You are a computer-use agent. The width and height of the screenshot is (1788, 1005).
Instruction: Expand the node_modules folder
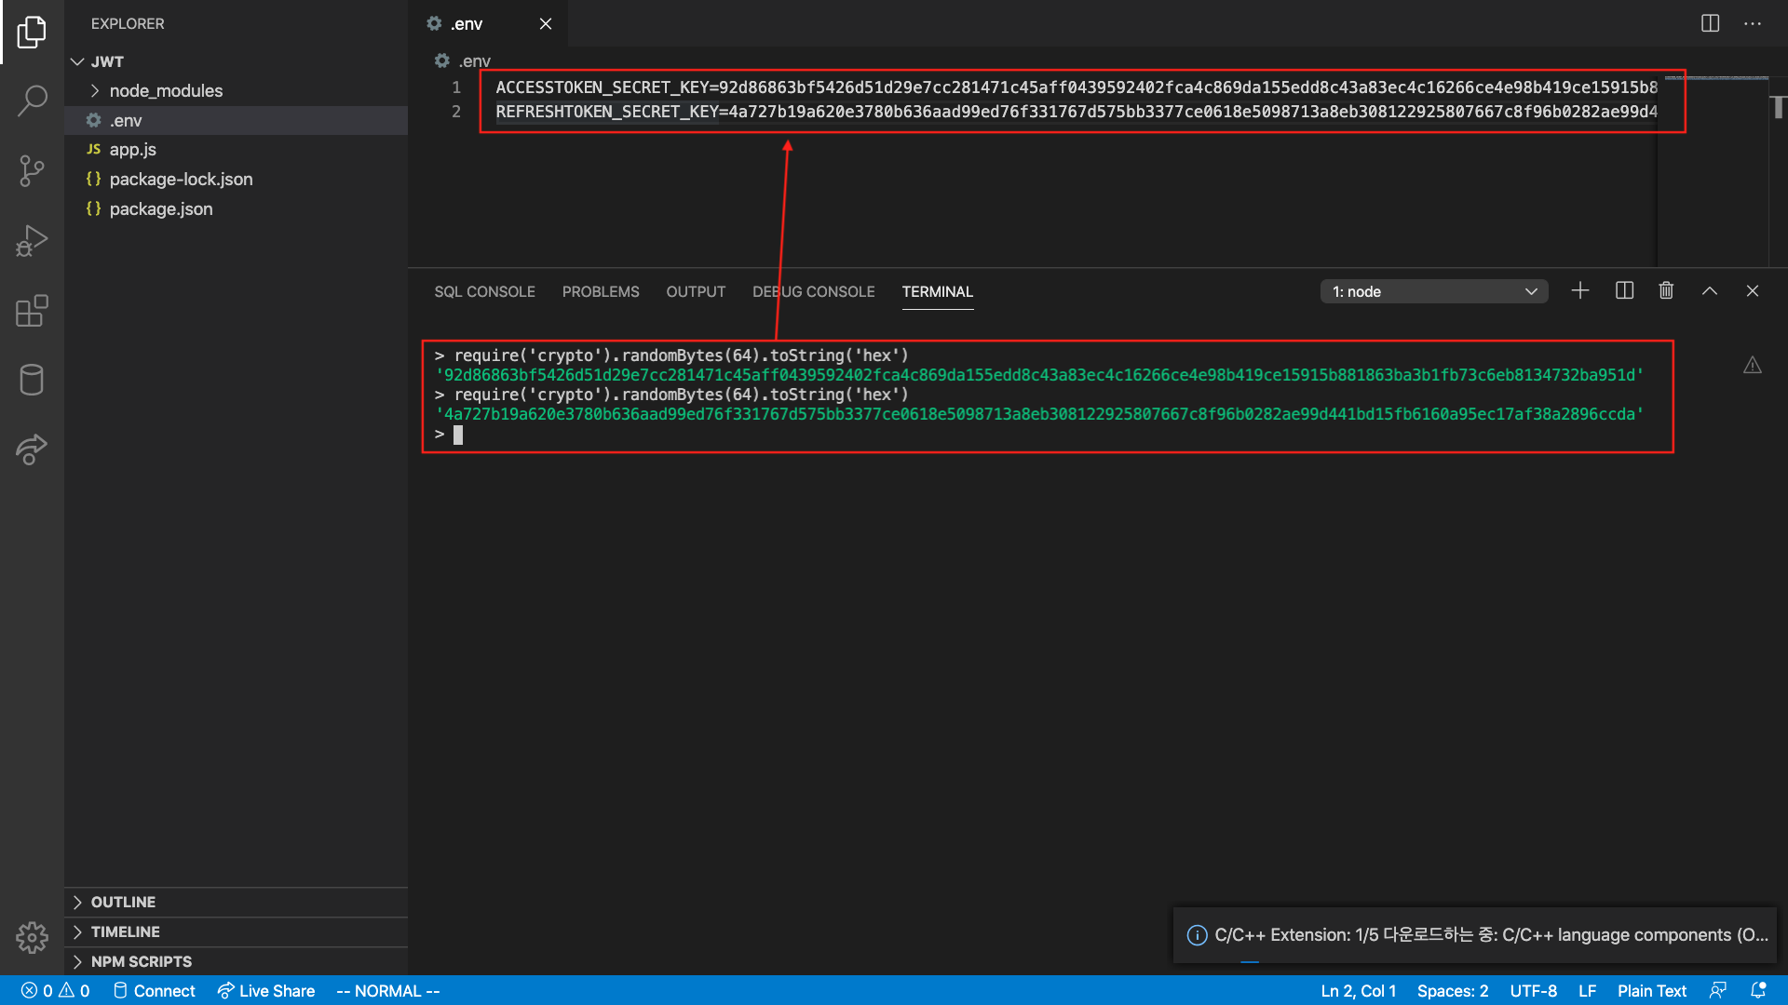(x=166, y=90)
